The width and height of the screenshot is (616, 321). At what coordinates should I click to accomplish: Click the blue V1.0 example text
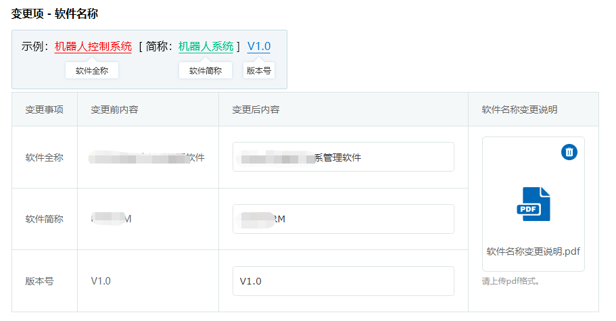pos(259,47)
